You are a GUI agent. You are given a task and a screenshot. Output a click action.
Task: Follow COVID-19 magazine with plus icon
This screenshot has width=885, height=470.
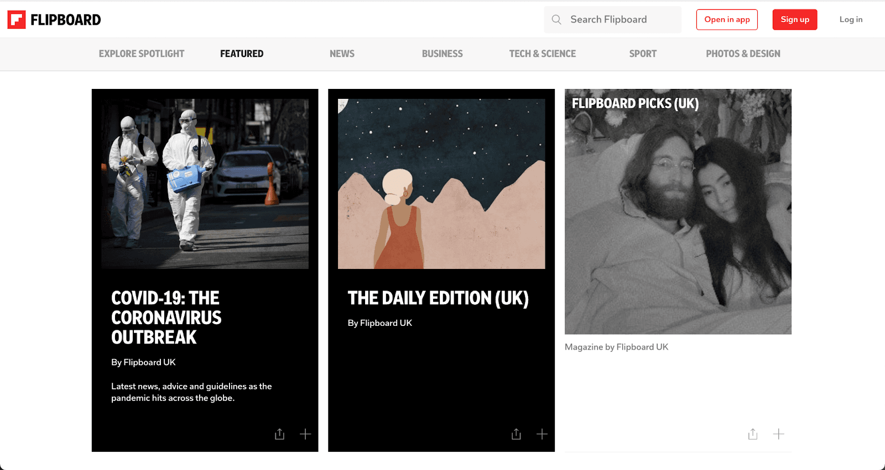coord(305,434)
